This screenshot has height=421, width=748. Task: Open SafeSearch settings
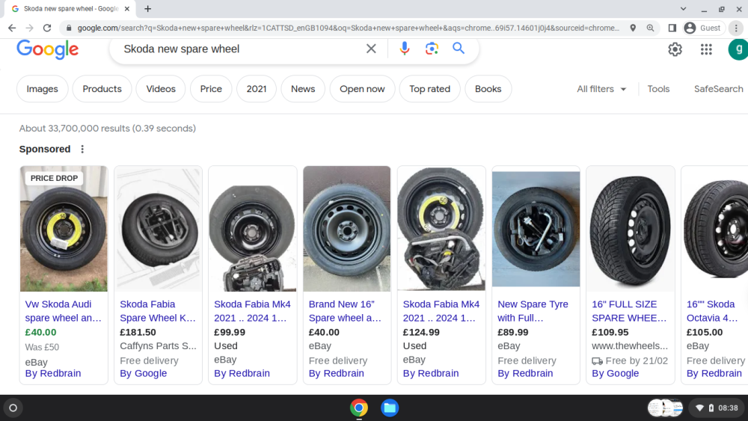click(718, 89)
